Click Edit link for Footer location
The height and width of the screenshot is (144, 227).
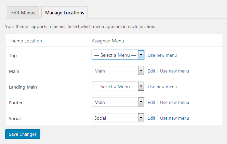(151, 102)
